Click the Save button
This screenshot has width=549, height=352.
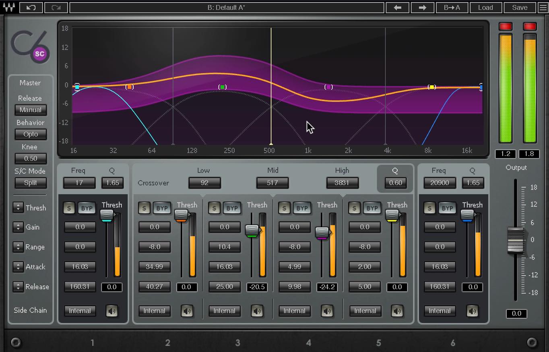click(520, 7)
